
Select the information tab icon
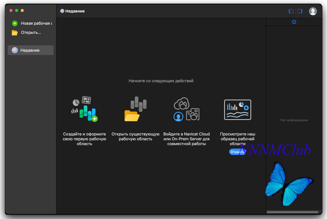(x=294, y=22)
